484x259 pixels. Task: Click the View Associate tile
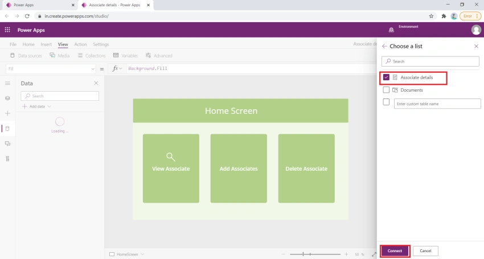(171, 168)
